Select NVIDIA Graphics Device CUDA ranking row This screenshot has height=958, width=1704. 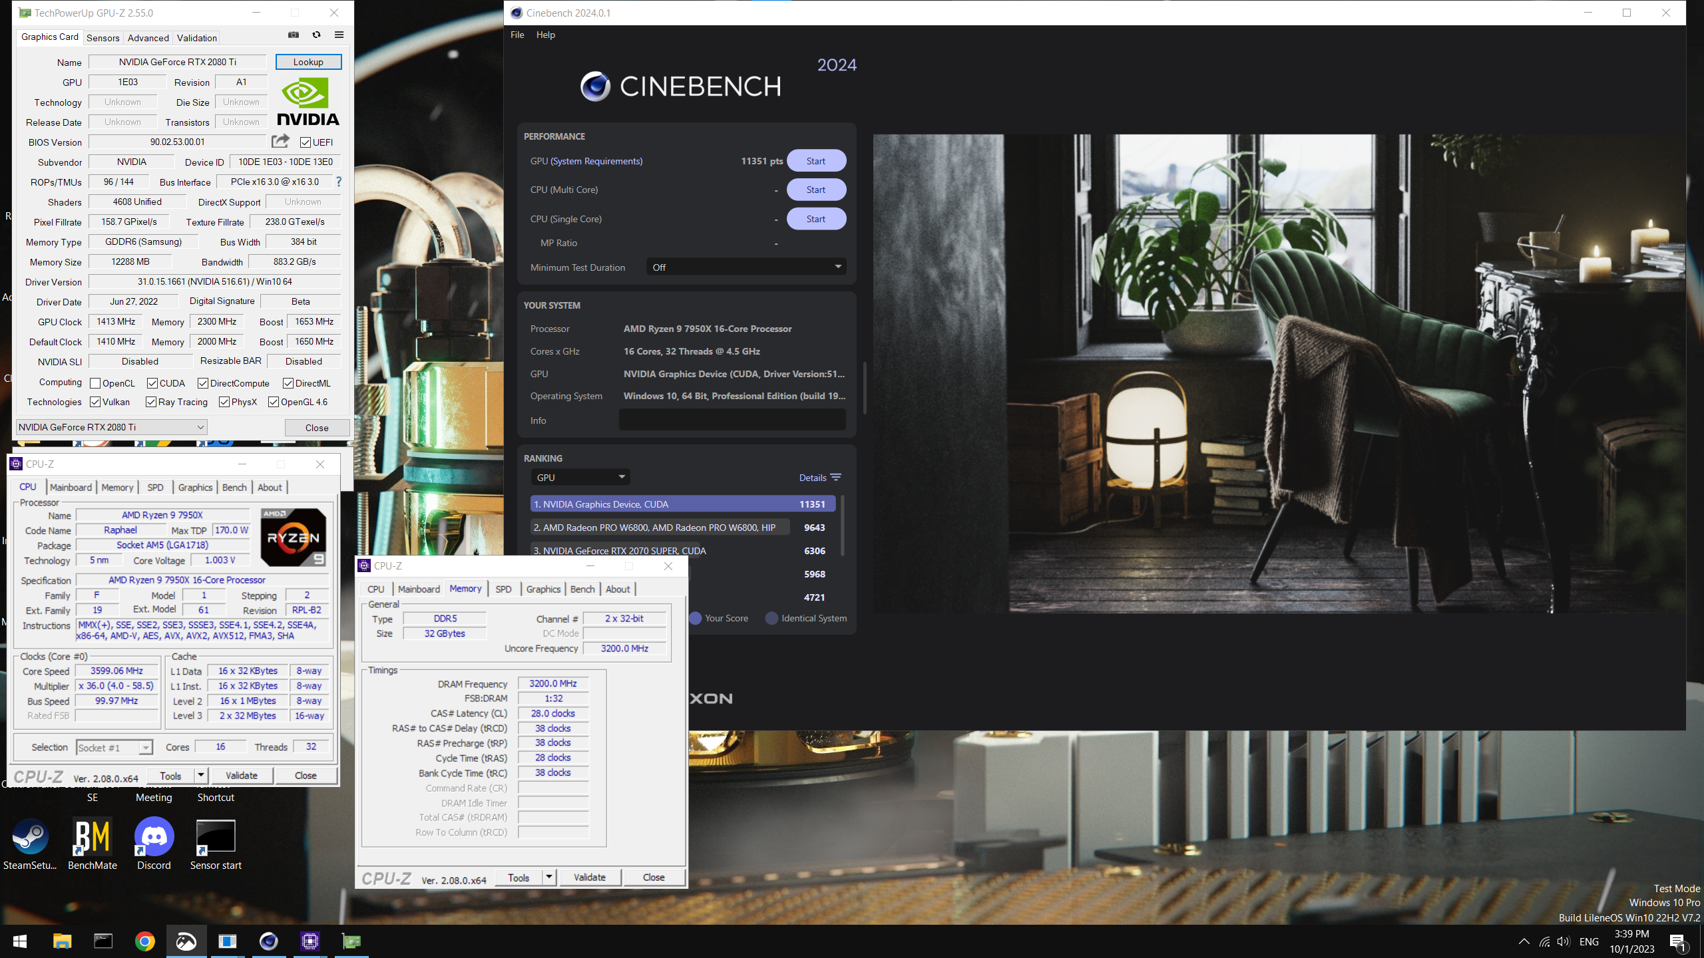coord(683,504)
